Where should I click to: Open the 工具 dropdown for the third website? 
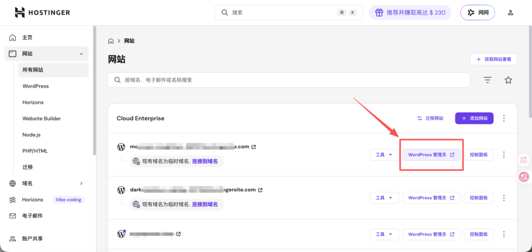[384, 234]
